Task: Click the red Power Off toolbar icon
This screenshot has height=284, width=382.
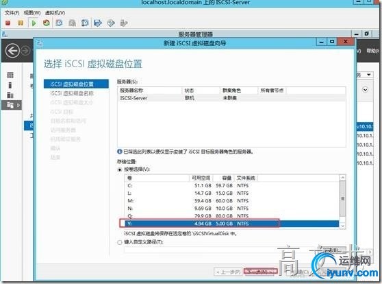Action: point(8,23)
